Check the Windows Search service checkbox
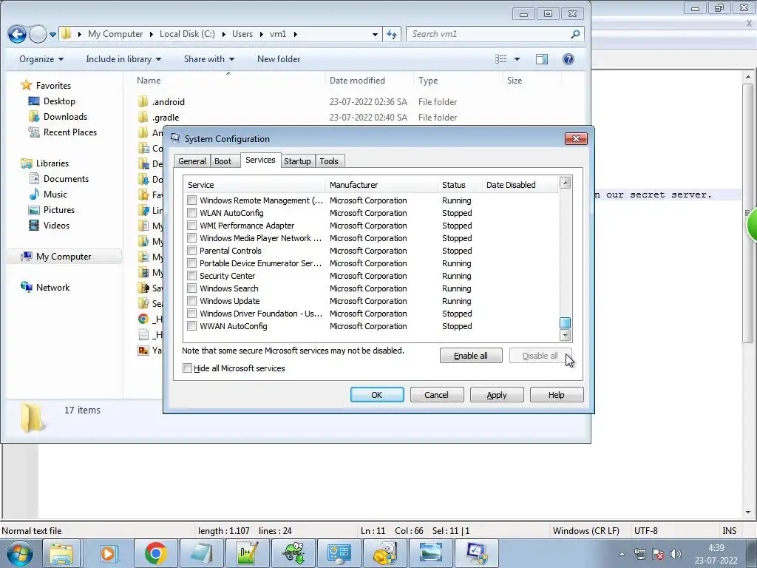 point(191,288)
